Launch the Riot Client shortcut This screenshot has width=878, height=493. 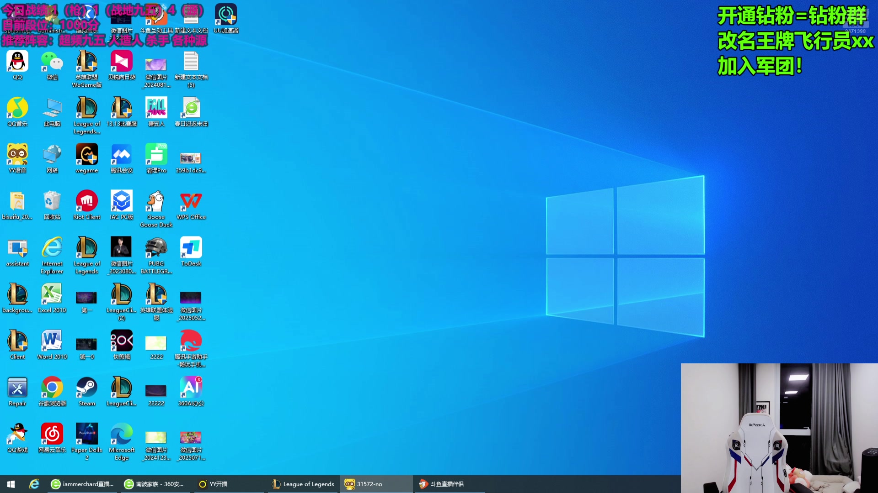[87, 205]
